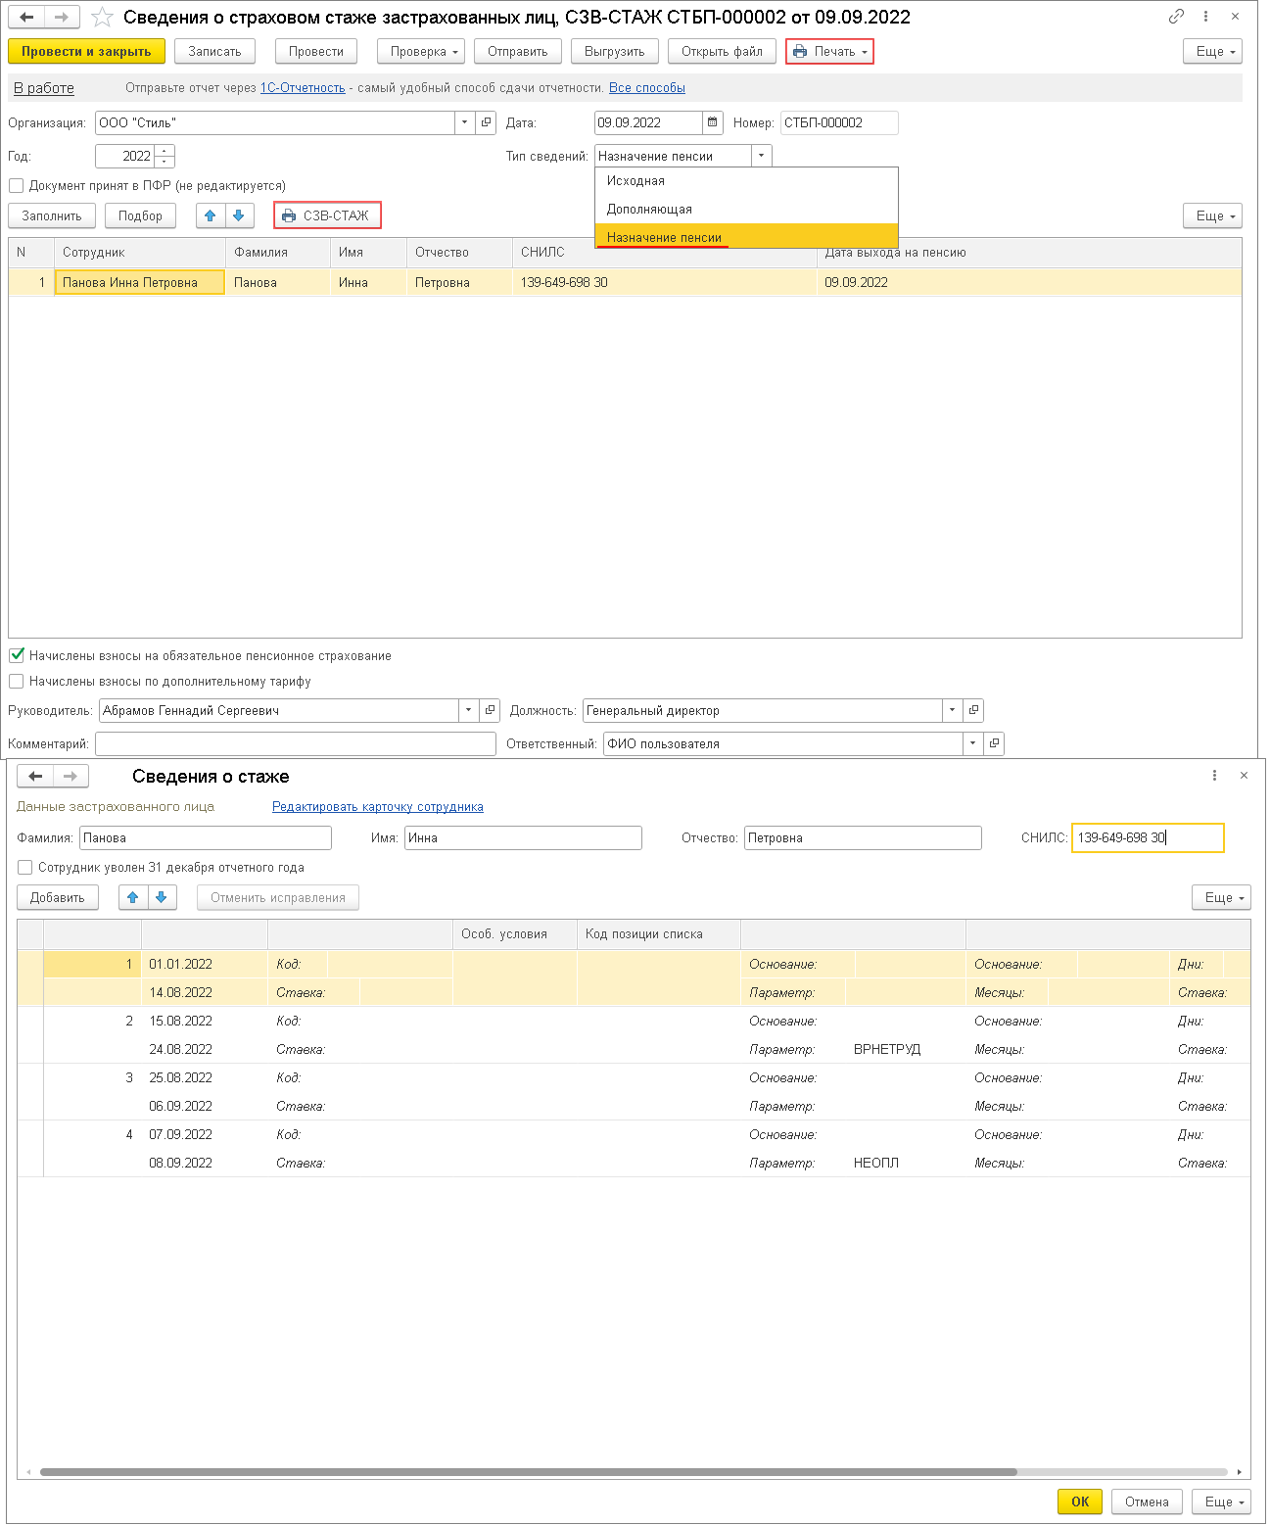The height and width of the screenshot is (1525, 1270).
Task: Open kebab menu in top window title bar
Action: pyautogui.click(x=1205, y=17)
